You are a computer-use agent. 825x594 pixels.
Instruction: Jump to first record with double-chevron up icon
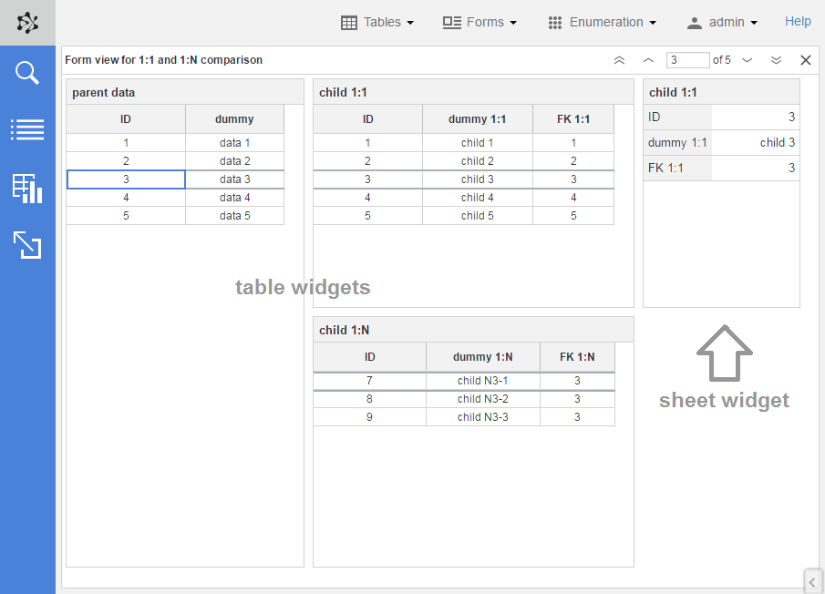(619, 59)
